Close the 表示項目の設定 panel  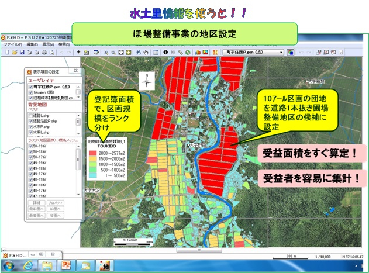[76, 70]
